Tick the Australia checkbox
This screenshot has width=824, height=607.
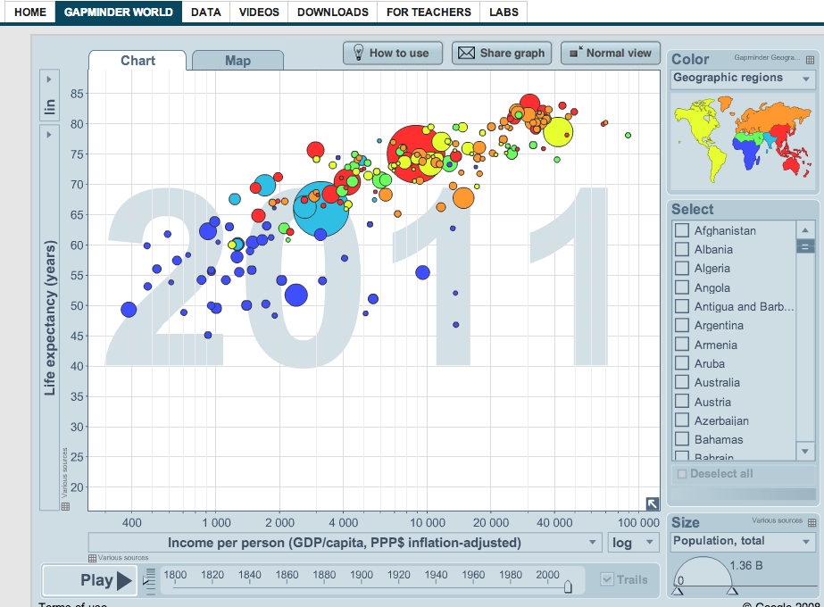681,382
